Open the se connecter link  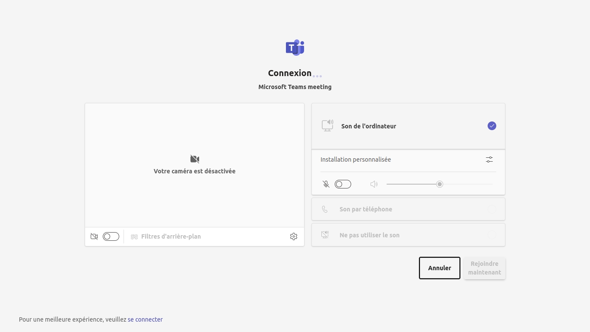(x=145, y=319)
